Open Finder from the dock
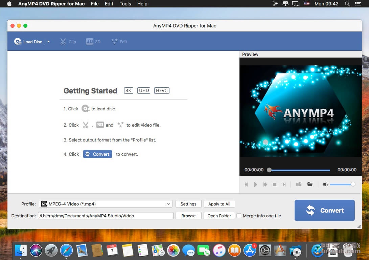 point(21,250)
